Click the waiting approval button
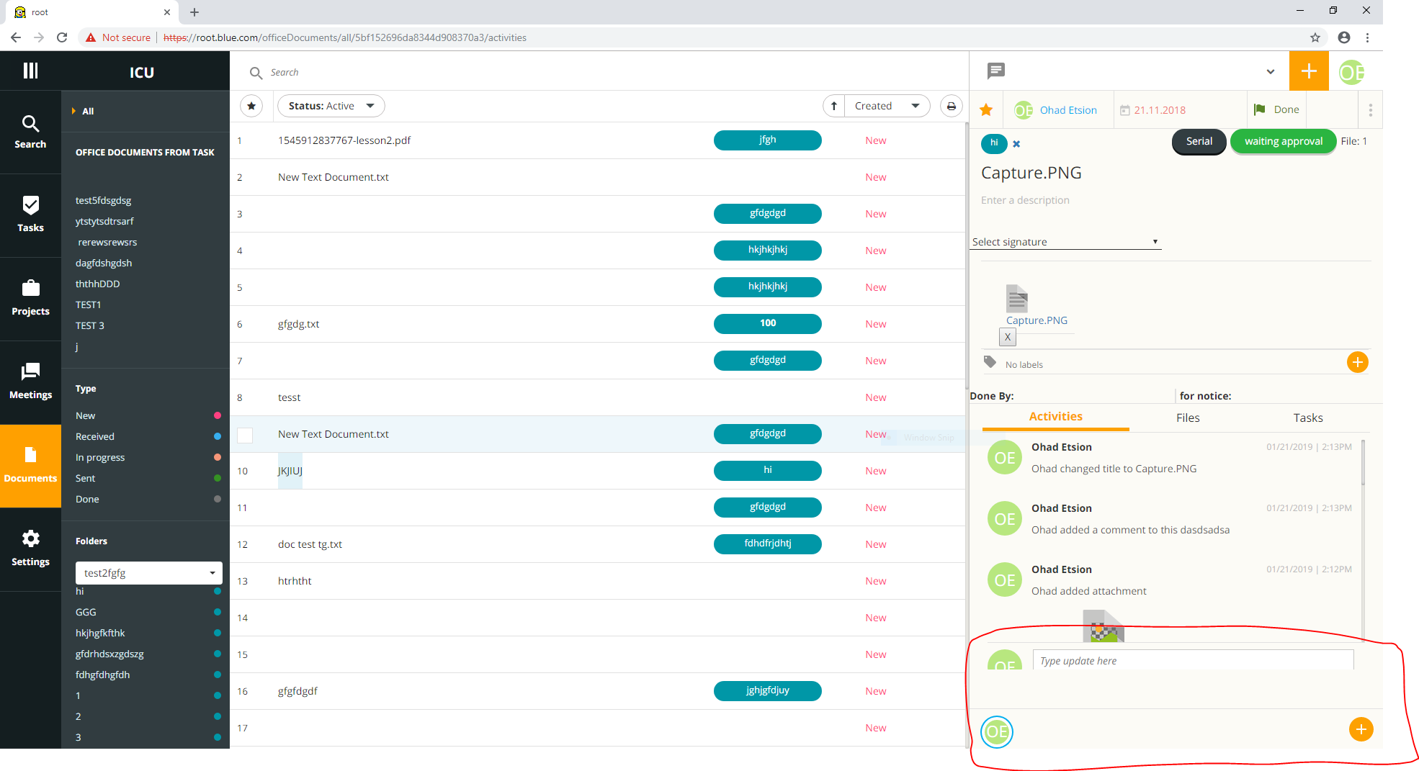Screen dimensions: 1419x771 [1284, 141]
